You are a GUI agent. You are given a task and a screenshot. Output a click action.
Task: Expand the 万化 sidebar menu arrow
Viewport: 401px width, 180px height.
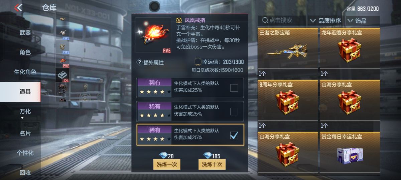(x=22, y=118)
